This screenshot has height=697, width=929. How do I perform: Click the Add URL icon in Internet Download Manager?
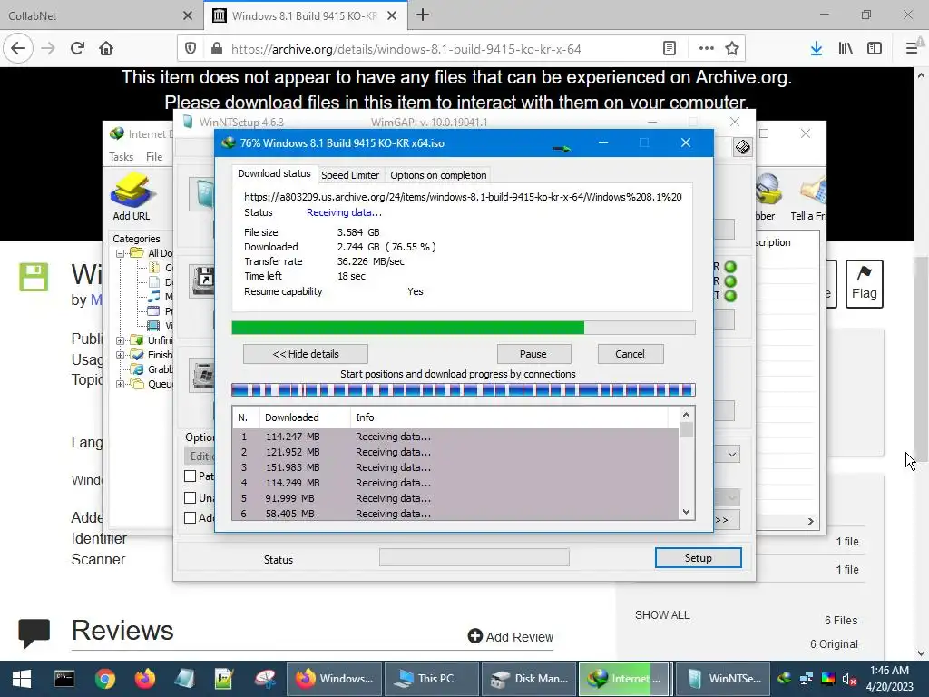[x=132, y=197]
